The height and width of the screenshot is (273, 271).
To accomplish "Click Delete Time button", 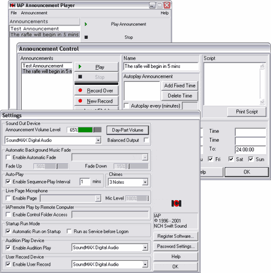I will 179,96.
